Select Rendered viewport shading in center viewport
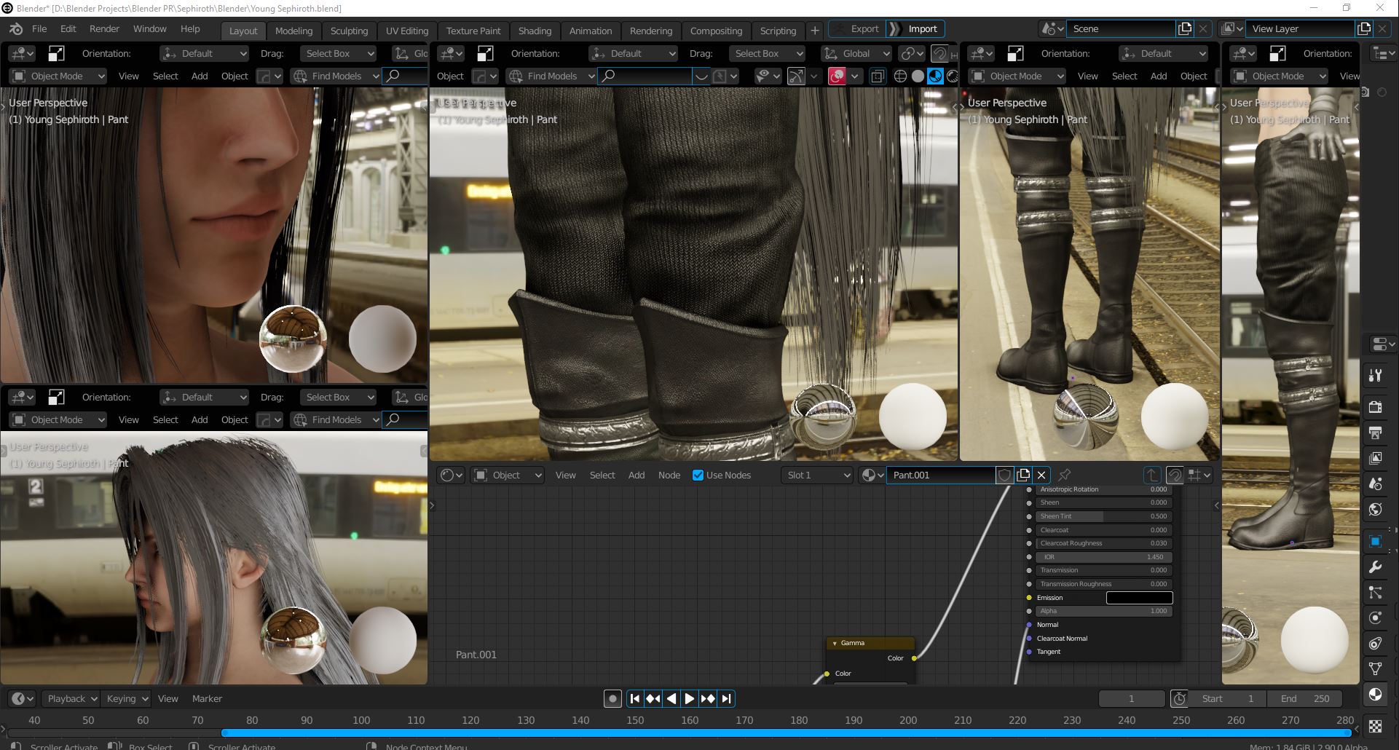The width and height of the screenshot is (1399, 750). tap(952, 76)
